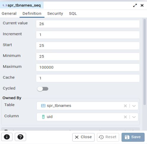Switch to the Security tab
This screenshot has width=147, height=144.
coord(55,14)
